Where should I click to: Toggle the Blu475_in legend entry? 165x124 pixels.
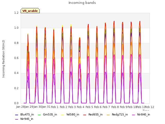pos(24,115)
